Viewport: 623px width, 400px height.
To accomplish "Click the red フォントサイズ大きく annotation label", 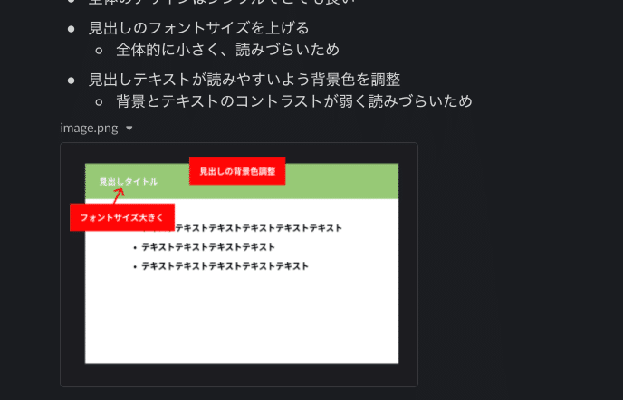I will [122, 217].
